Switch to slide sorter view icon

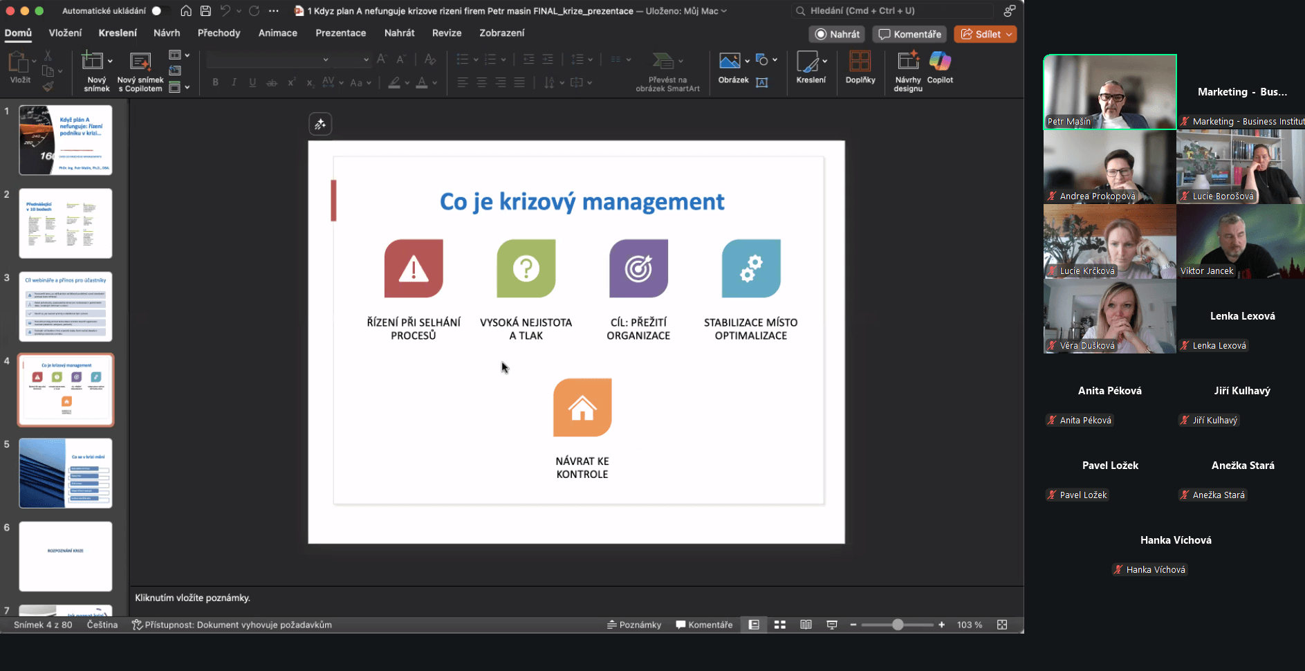780,625
